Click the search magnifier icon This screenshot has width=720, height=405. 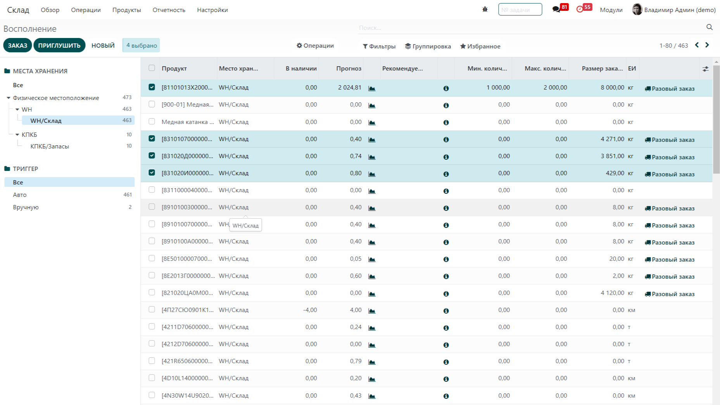[709, 27]
